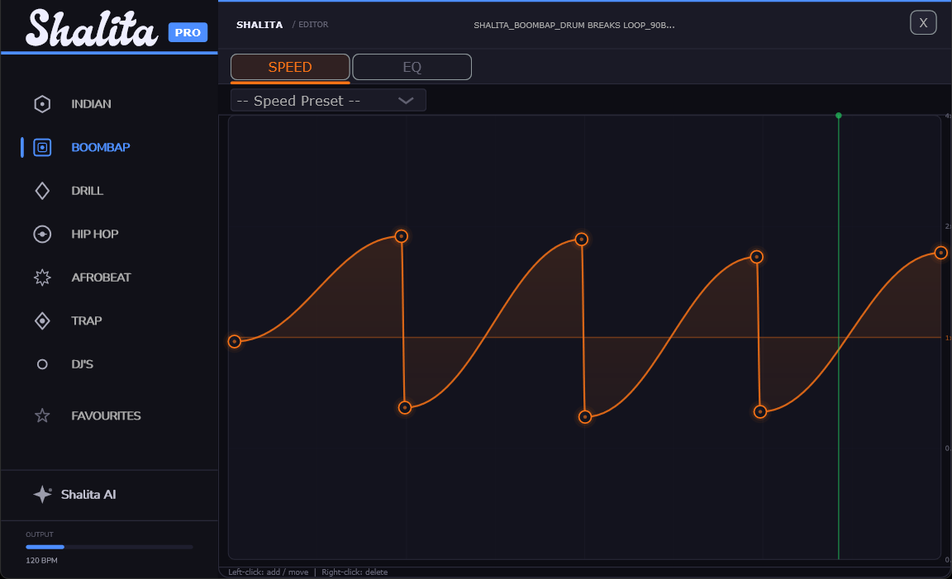Switch to the SPEED tab
The image size is (952, 579).
[290, 67]
